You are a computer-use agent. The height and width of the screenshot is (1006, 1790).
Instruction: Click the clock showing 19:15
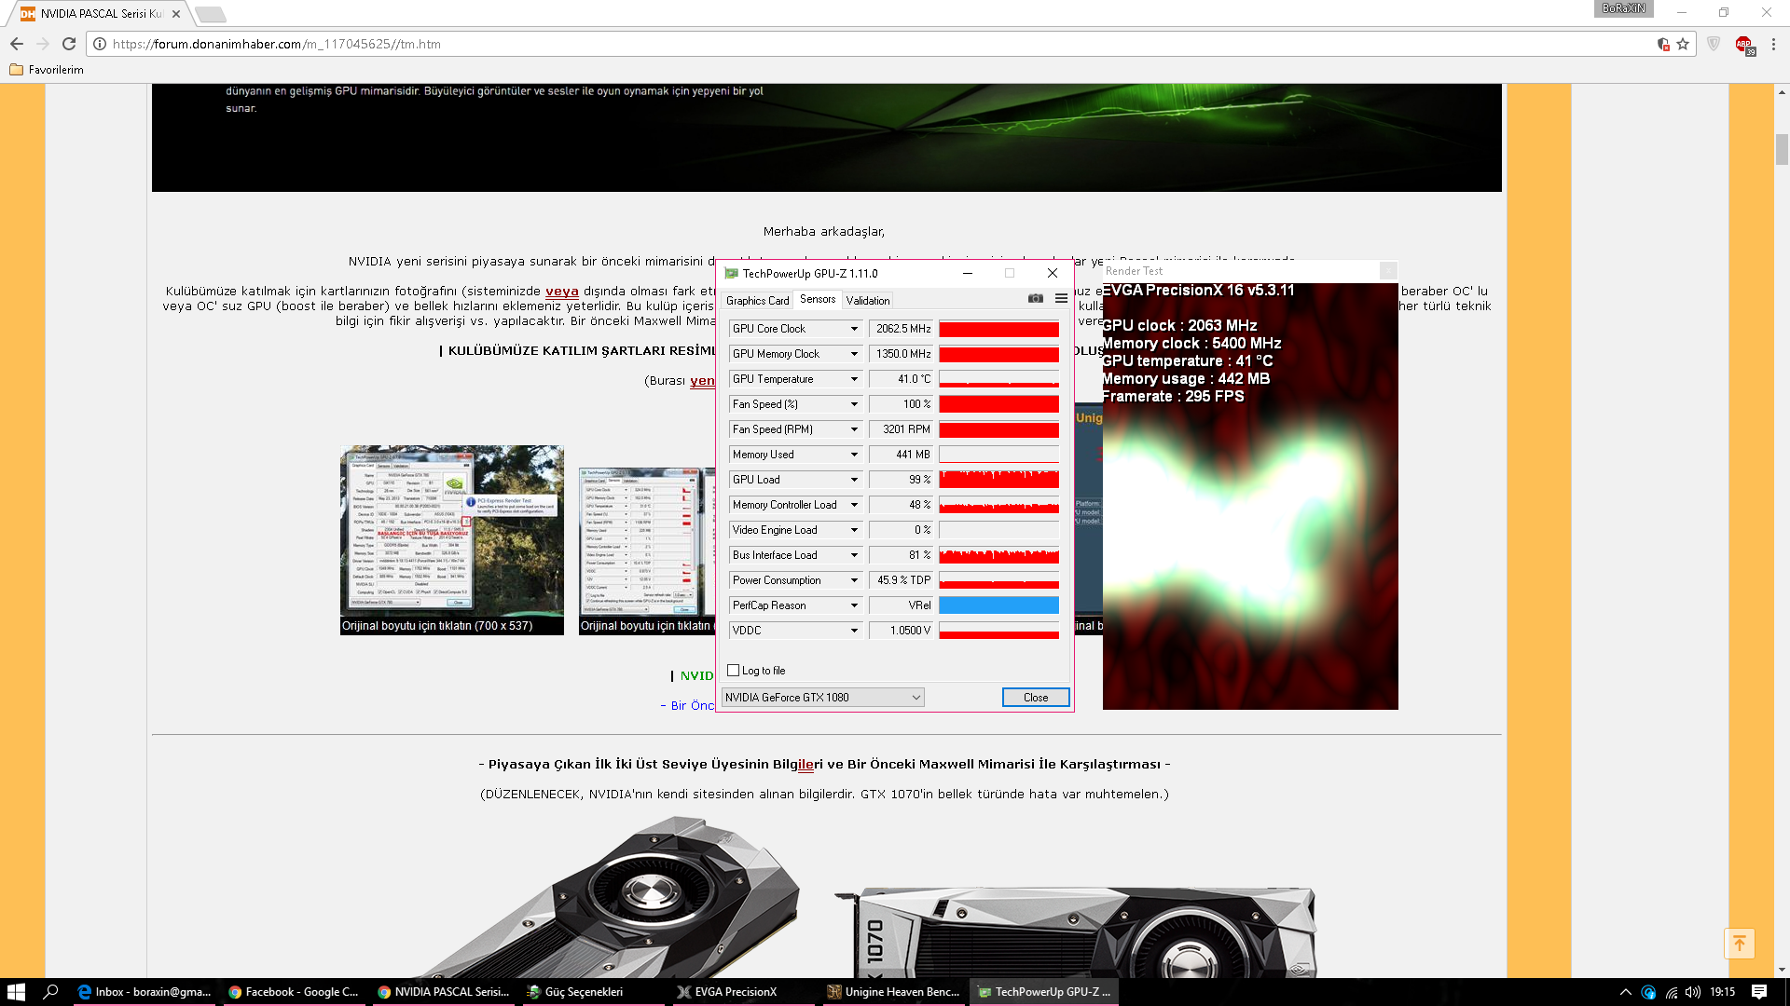[x=1722, y=992]
